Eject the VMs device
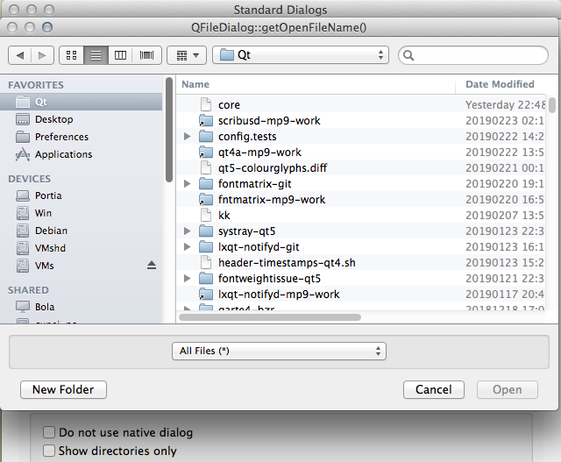The image size is (561, 462). click(x=151, y=266)
